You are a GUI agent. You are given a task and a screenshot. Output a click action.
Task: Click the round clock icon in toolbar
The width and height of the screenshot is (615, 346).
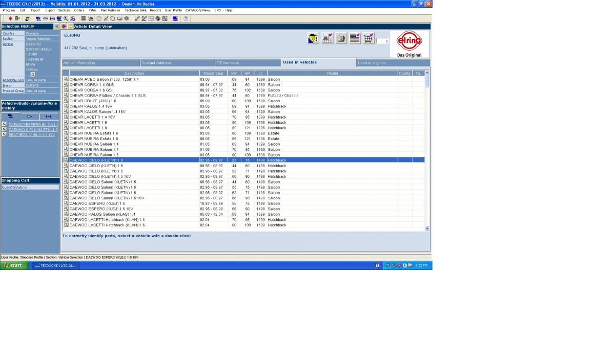coord(99,18)
